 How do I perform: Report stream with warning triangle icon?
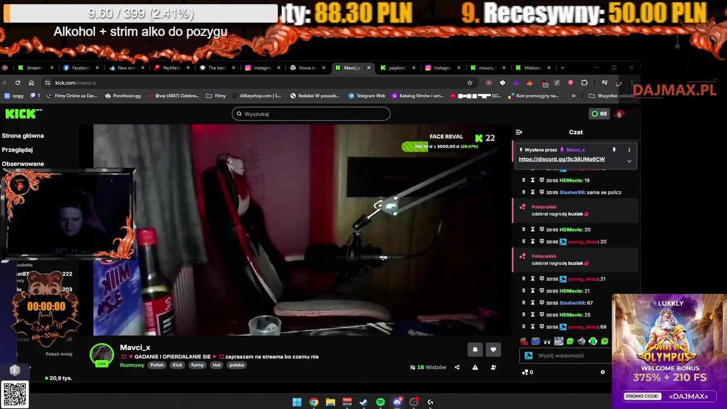coord(475,368)
